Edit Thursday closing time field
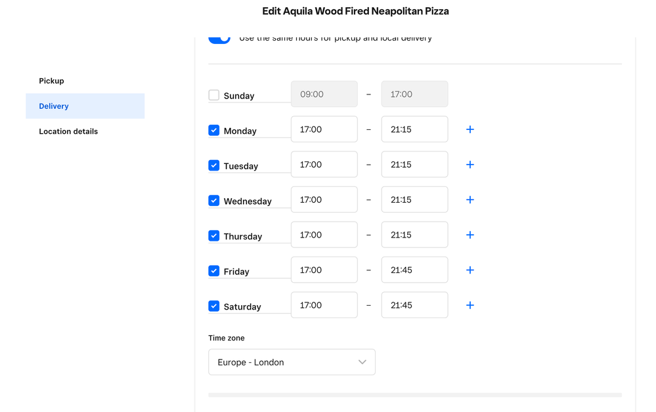656x412 pixels. [x=414, y=235]
